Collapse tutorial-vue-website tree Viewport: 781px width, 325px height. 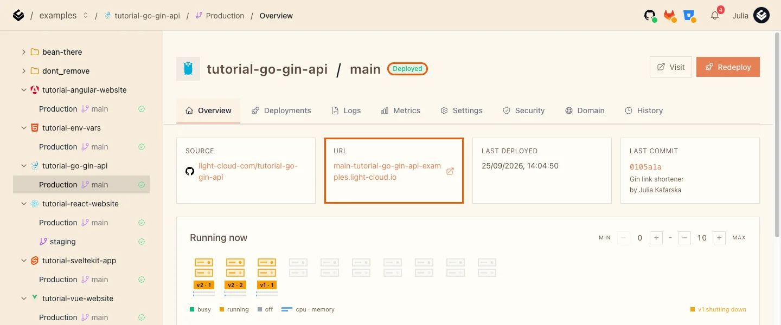23,298
